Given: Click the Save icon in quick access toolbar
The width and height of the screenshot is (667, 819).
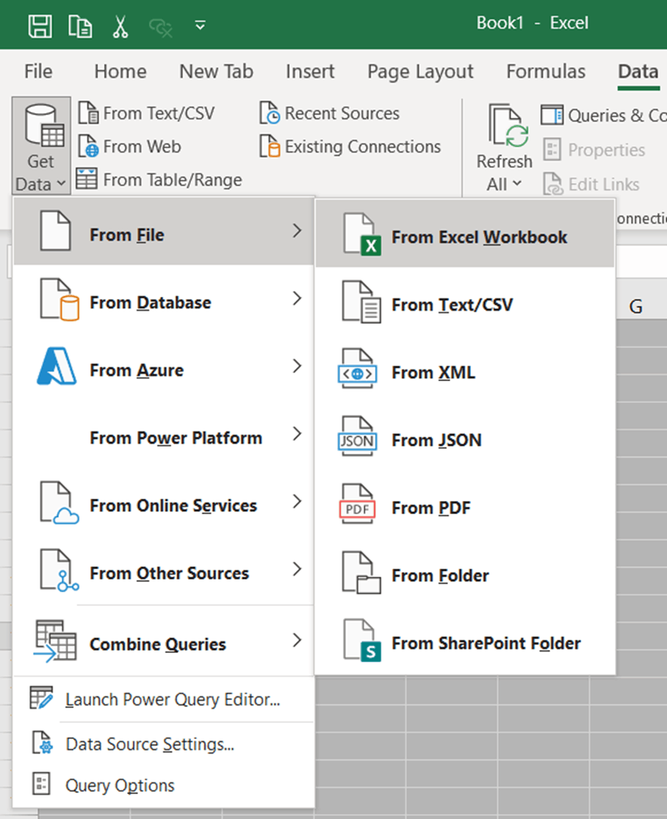Looking at the screenshot, I should pos(40,26).
